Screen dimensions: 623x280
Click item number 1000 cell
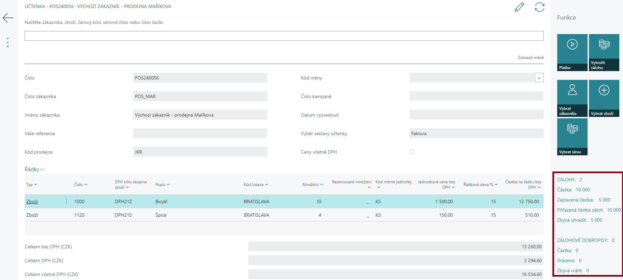click(79, 201)
